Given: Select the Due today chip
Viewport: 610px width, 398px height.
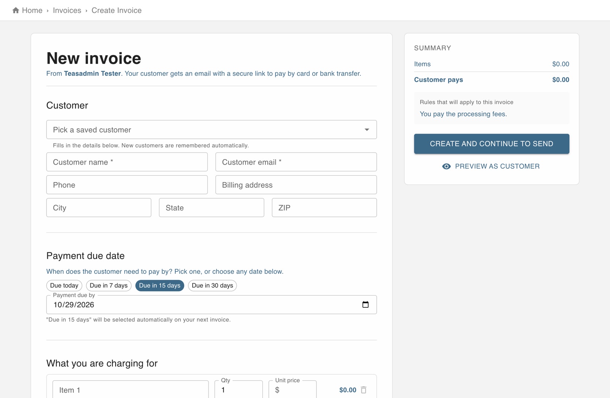Looking at the screenshot, I should (64, 286).
